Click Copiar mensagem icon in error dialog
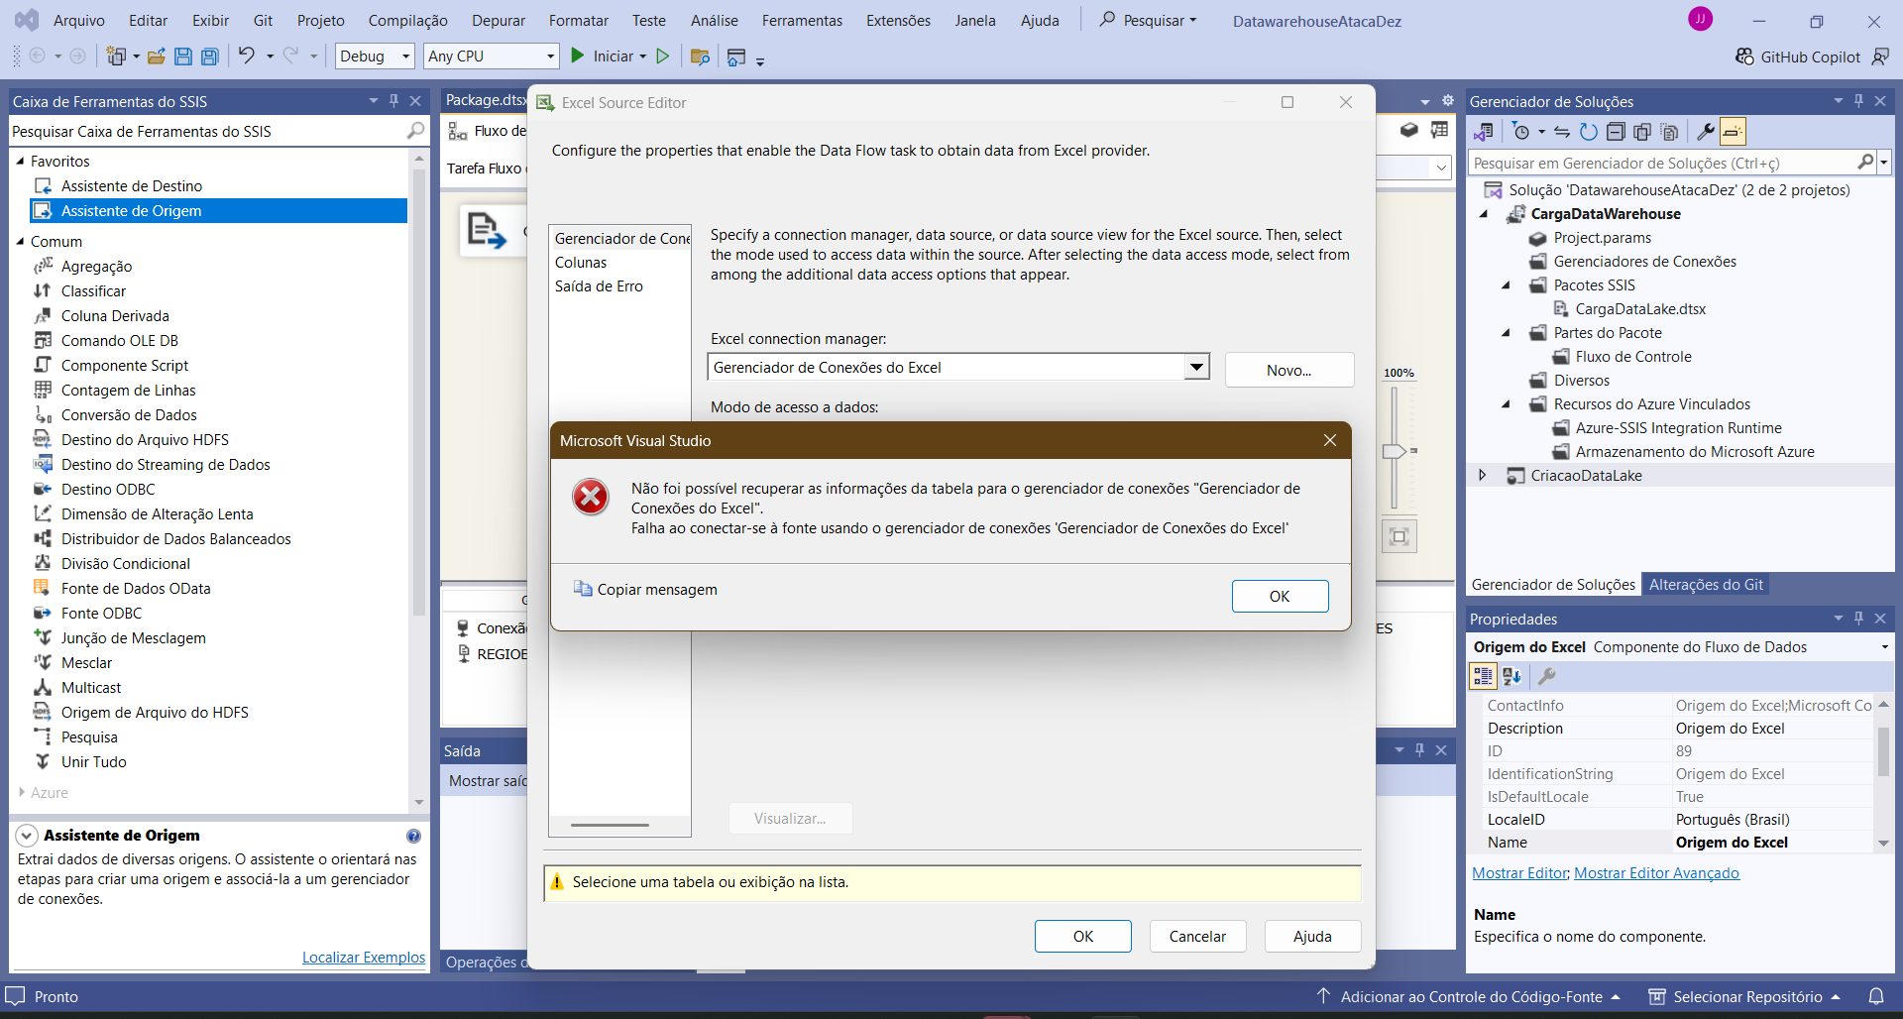The width and height of the screenshot is (1903, 1019). click(x=583, y=589)
